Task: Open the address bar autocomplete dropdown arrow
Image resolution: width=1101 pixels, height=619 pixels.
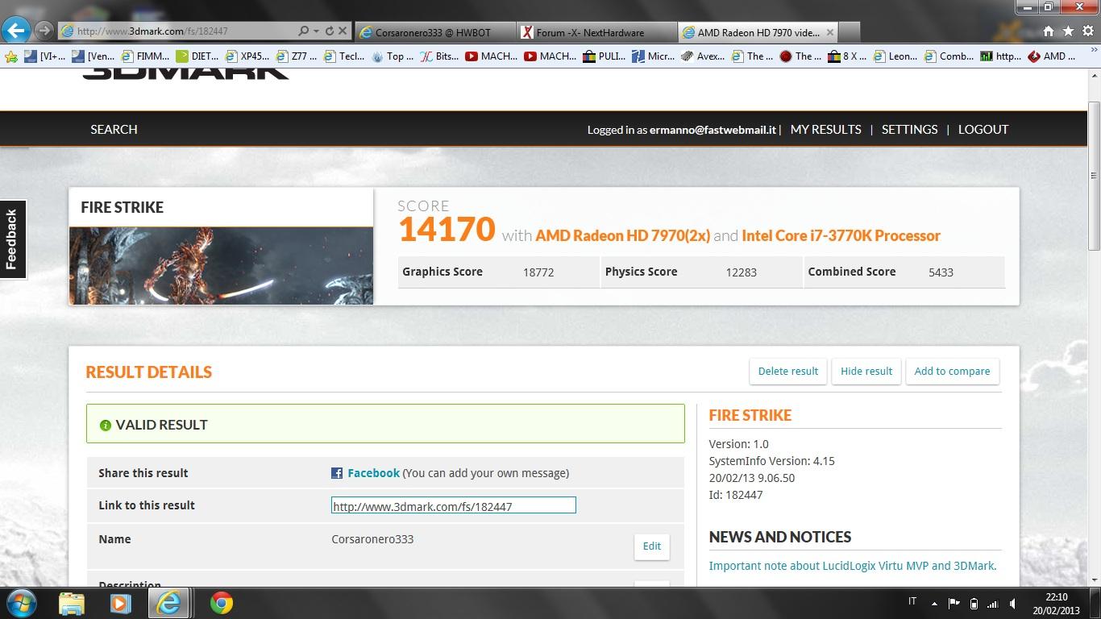Action: point(316,31)
